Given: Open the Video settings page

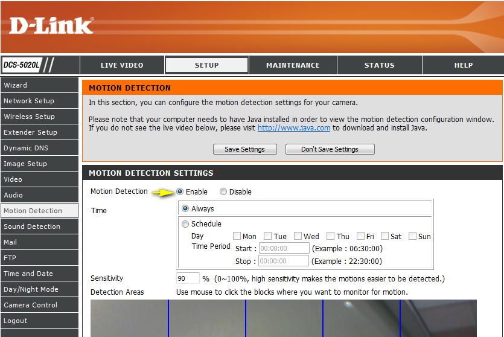Looking at the screenshot, I should [x=40, y=179].
